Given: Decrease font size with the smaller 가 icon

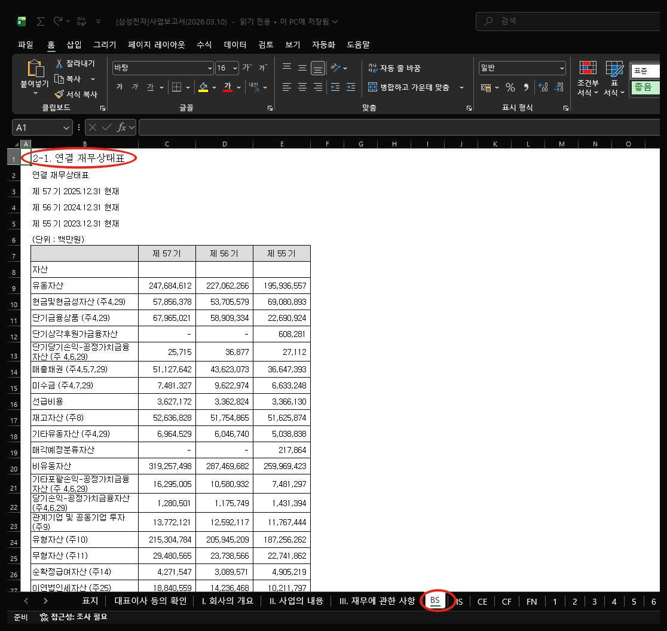Looking at the screenshot, I should (263, 68).
